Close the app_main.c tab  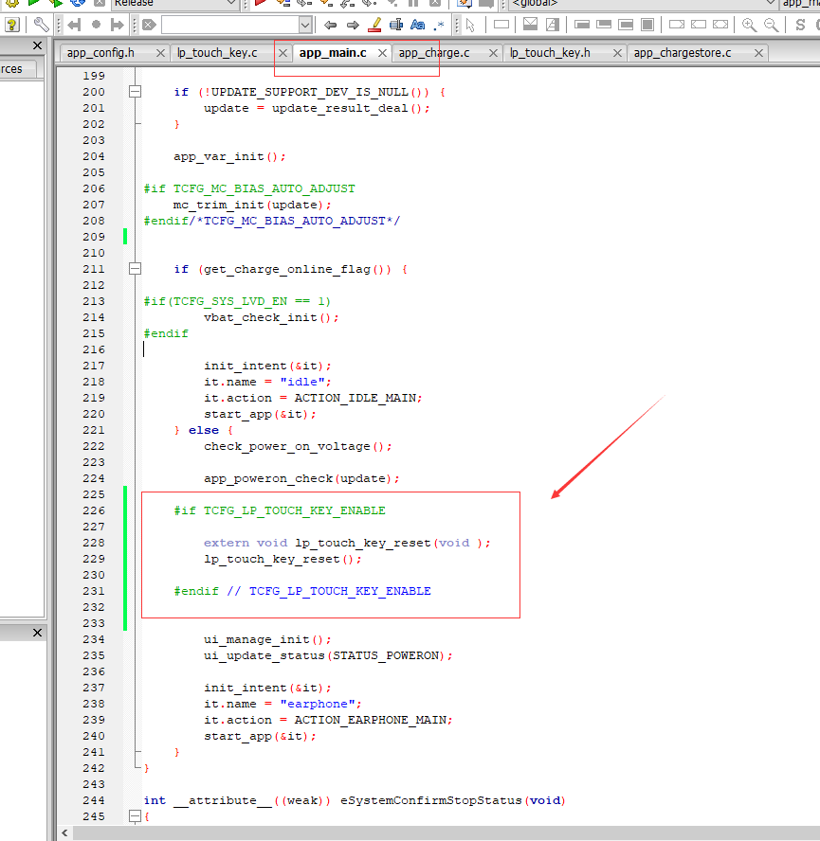click(x=382, y=53)
